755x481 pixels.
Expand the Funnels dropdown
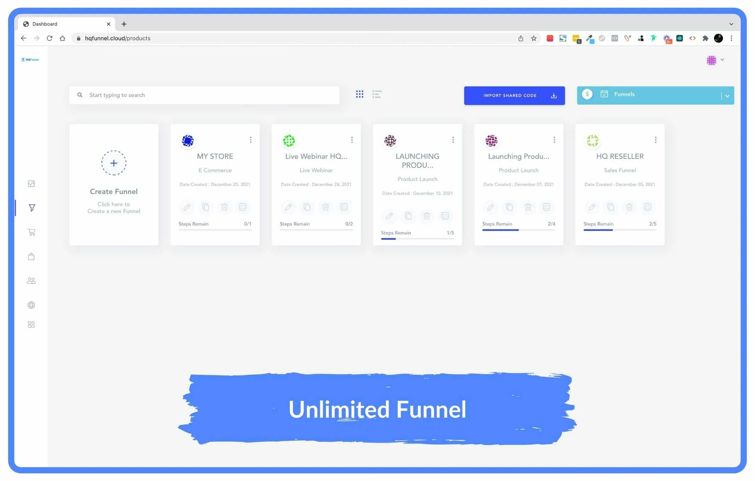(x=727, y=96)
